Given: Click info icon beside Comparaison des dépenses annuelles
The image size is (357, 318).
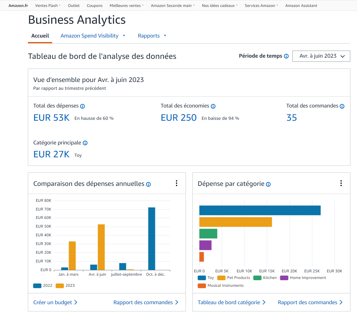Looking at the screenshot, I should pyautogui.click(x=148, y=184).
